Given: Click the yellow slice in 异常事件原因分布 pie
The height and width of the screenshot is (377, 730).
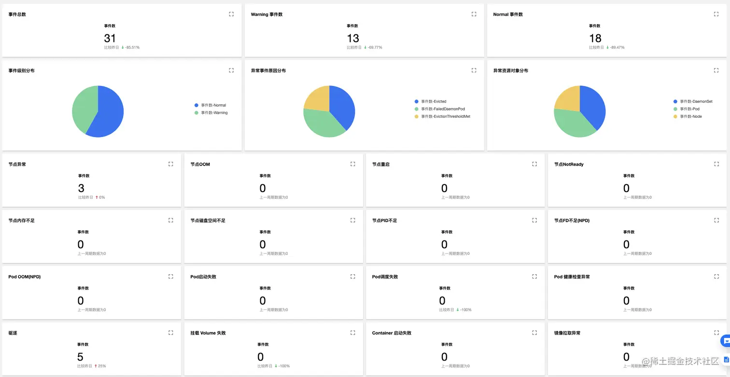Looking at the screenshot, I should [319, 99].
